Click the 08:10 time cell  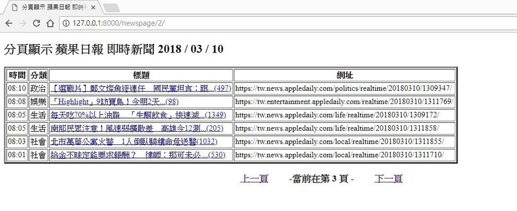(x=17, y=88)
